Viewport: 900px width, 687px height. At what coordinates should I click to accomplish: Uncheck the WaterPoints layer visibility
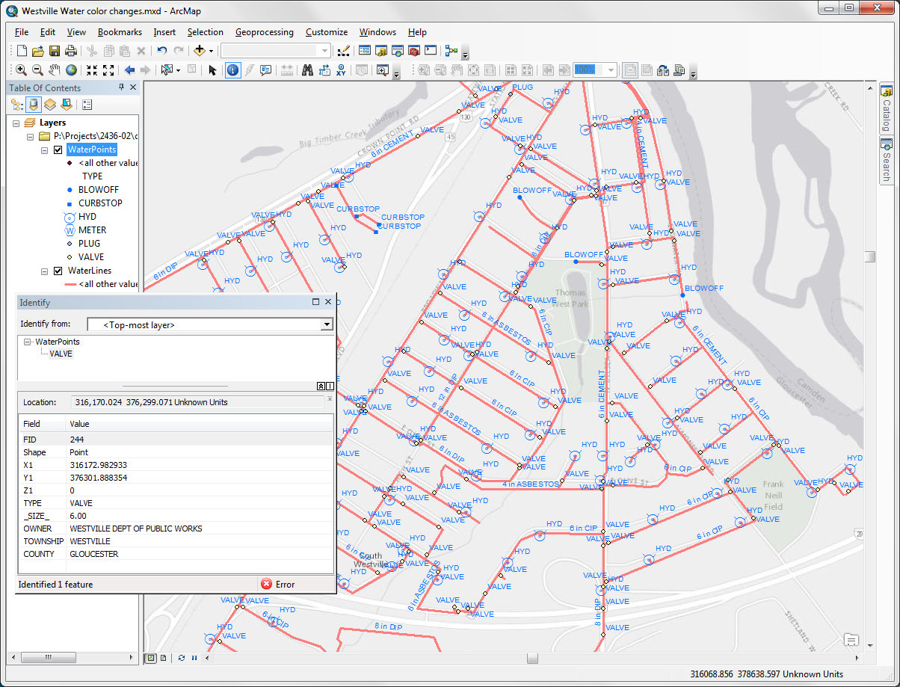pos(58,150)
